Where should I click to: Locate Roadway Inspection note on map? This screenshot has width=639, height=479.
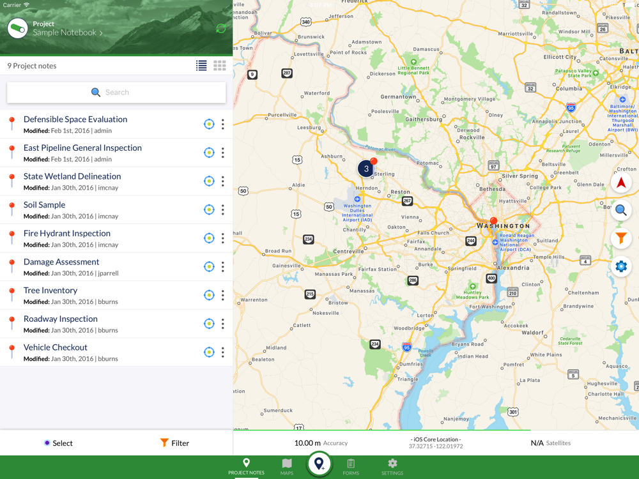[x=209, y=324]
